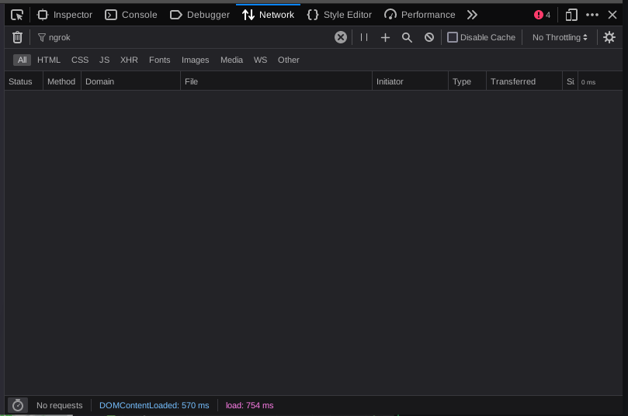
Task: Toggle responsive design mode
Action: click(x=571, y=15)
